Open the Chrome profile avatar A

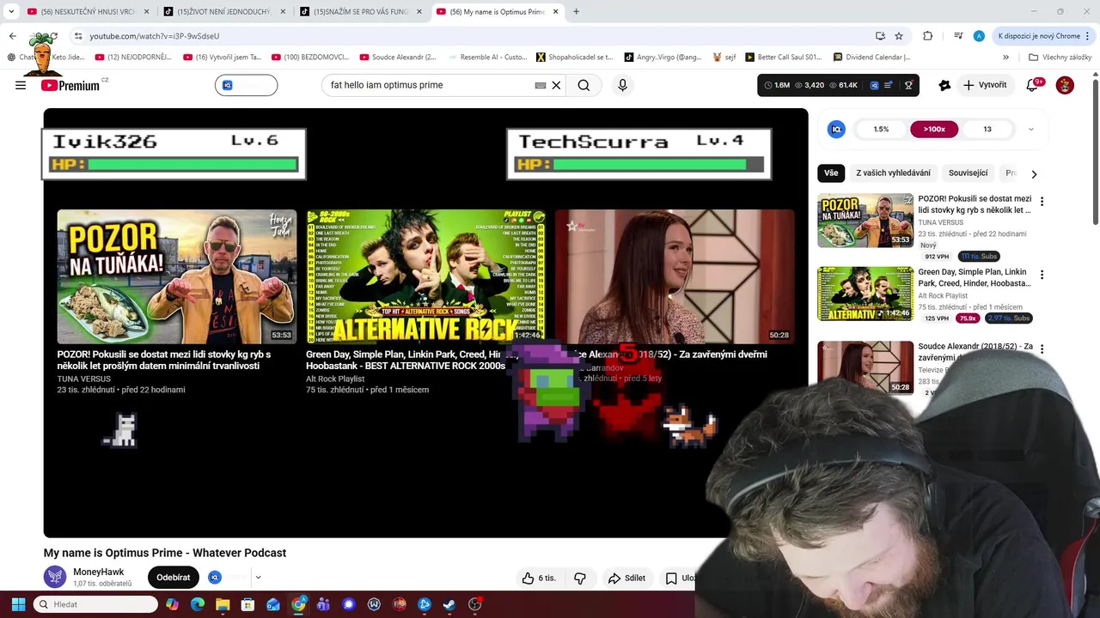pyautogui.click(x=979, y=36)
